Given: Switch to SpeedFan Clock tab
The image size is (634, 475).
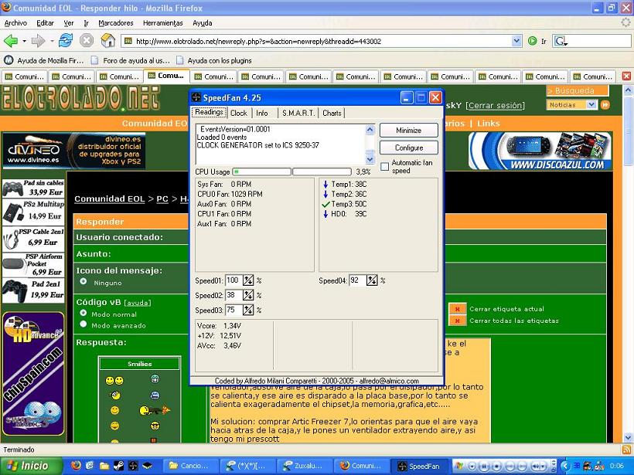Looking at the screenshot, I should click(x=239, y=113).
